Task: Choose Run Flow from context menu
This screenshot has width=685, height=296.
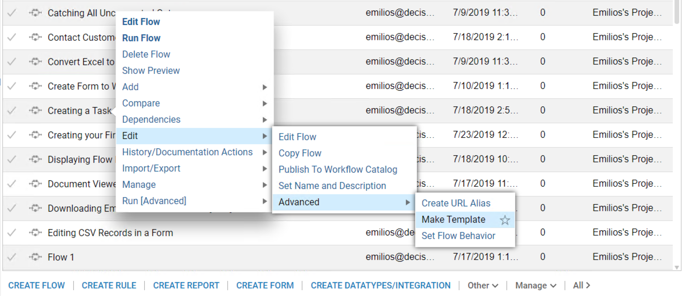Action: pos(141,38)
